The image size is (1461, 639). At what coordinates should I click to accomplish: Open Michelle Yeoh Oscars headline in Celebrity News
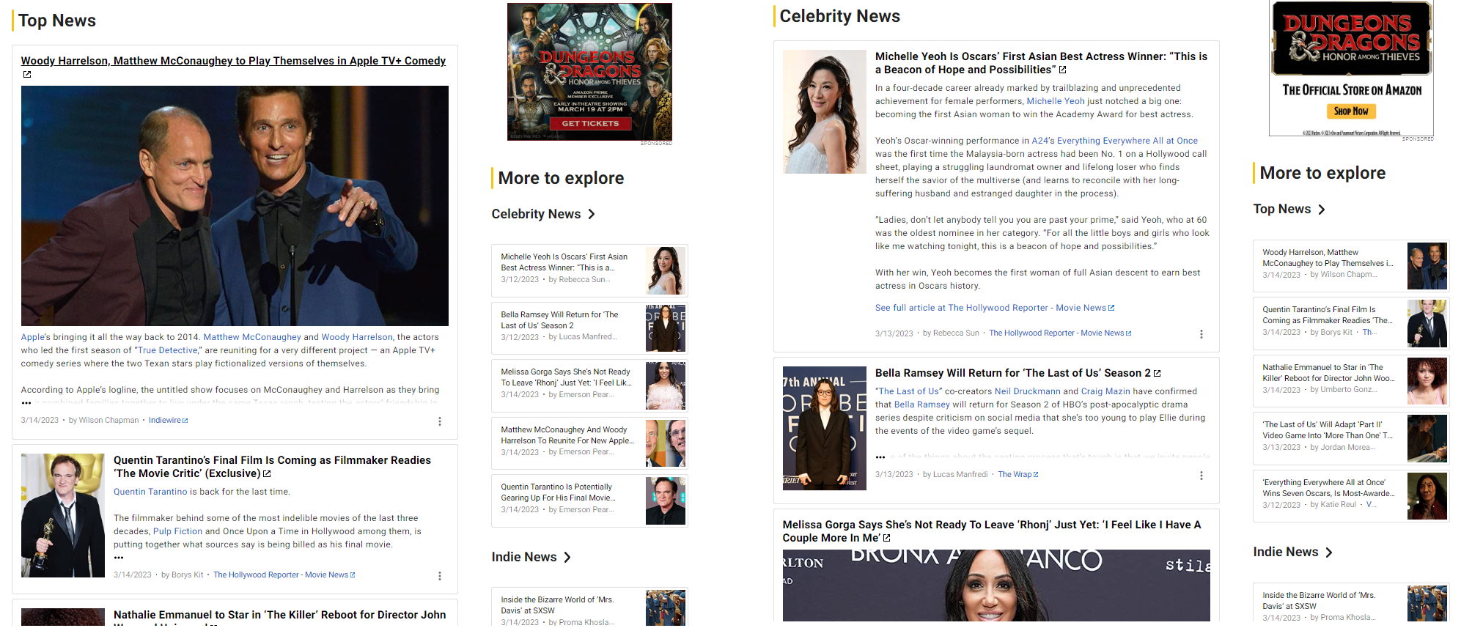[x=1041, y=63]
